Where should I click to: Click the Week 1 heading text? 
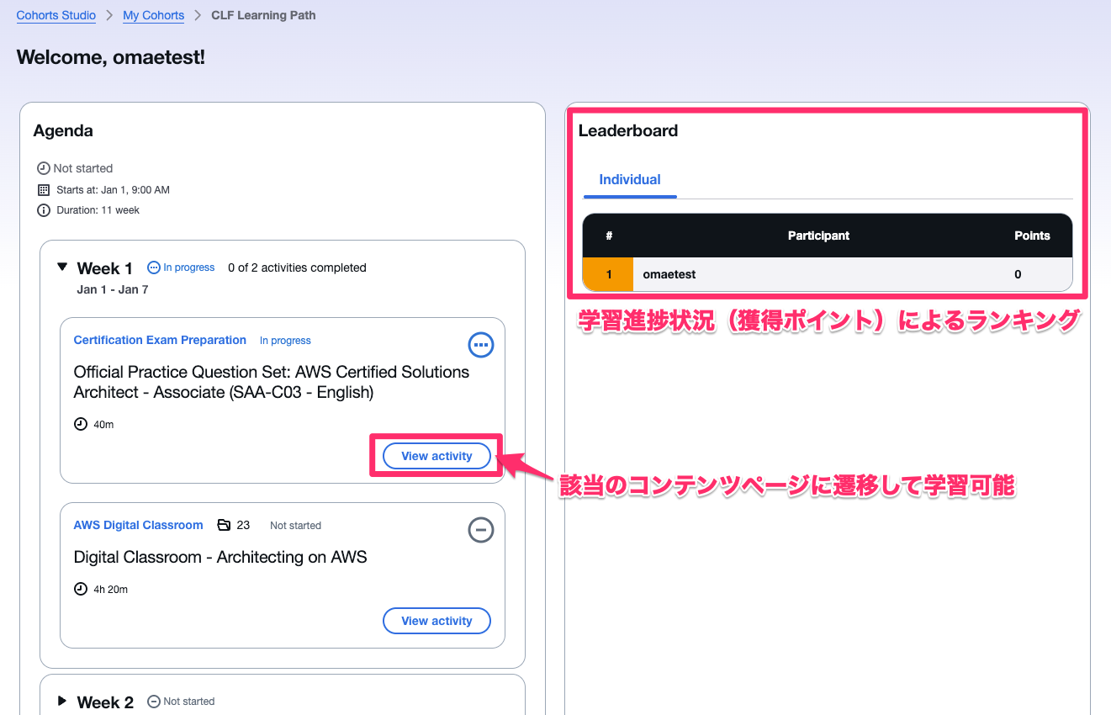point(105,268)
